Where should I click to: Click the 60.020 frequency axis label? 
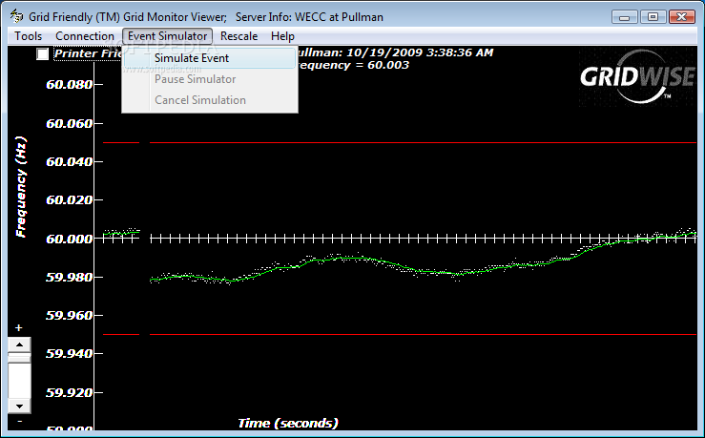click(70, 199)
